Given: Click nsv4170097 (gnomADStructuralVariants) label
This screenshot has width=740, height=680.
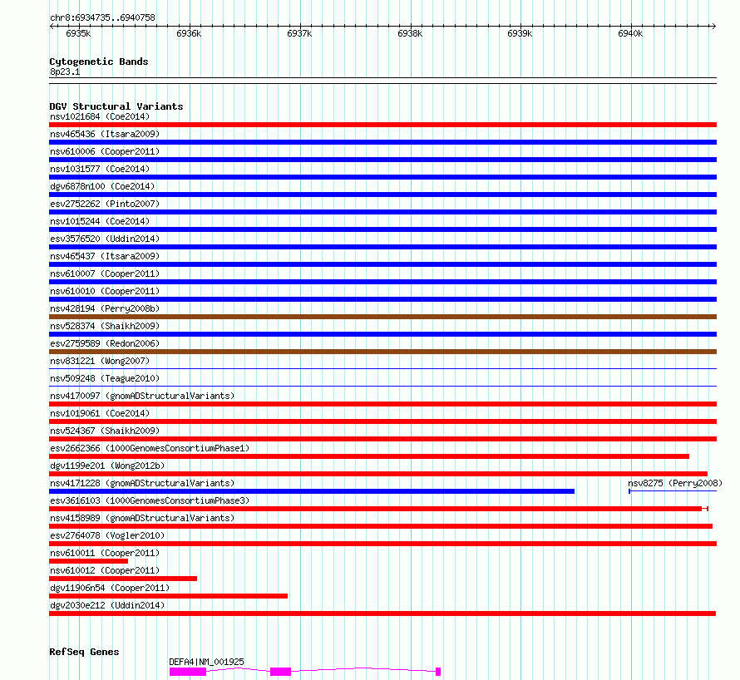Looking at the screenshot, I should click(142, 396).
